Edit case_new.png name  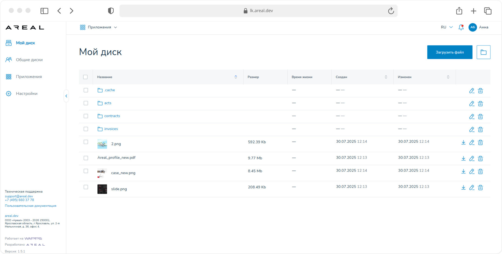472,172
